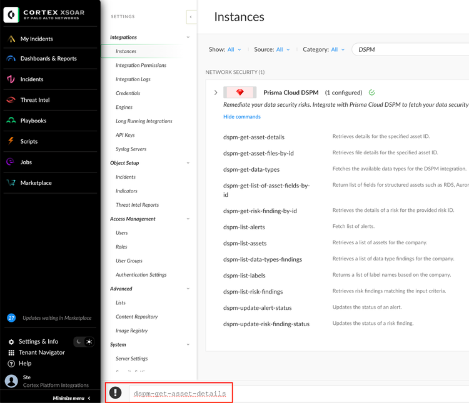469x403 pixels.
Task: Select dspm-list-assets command text
Action: tap(245, 243)
